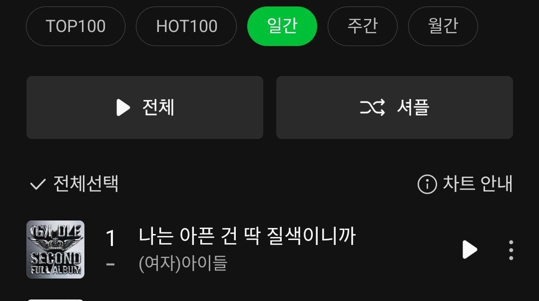Play the song 나는 아픈 건 딱 질색이니까
The image size is (539, 301).
[x=470, y=249]
